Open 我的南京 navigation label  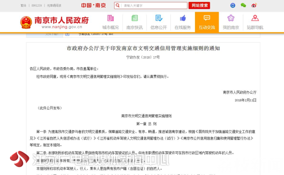click(x=231, y=27)
